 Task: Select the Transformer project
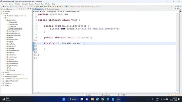[x=8, y=83]
